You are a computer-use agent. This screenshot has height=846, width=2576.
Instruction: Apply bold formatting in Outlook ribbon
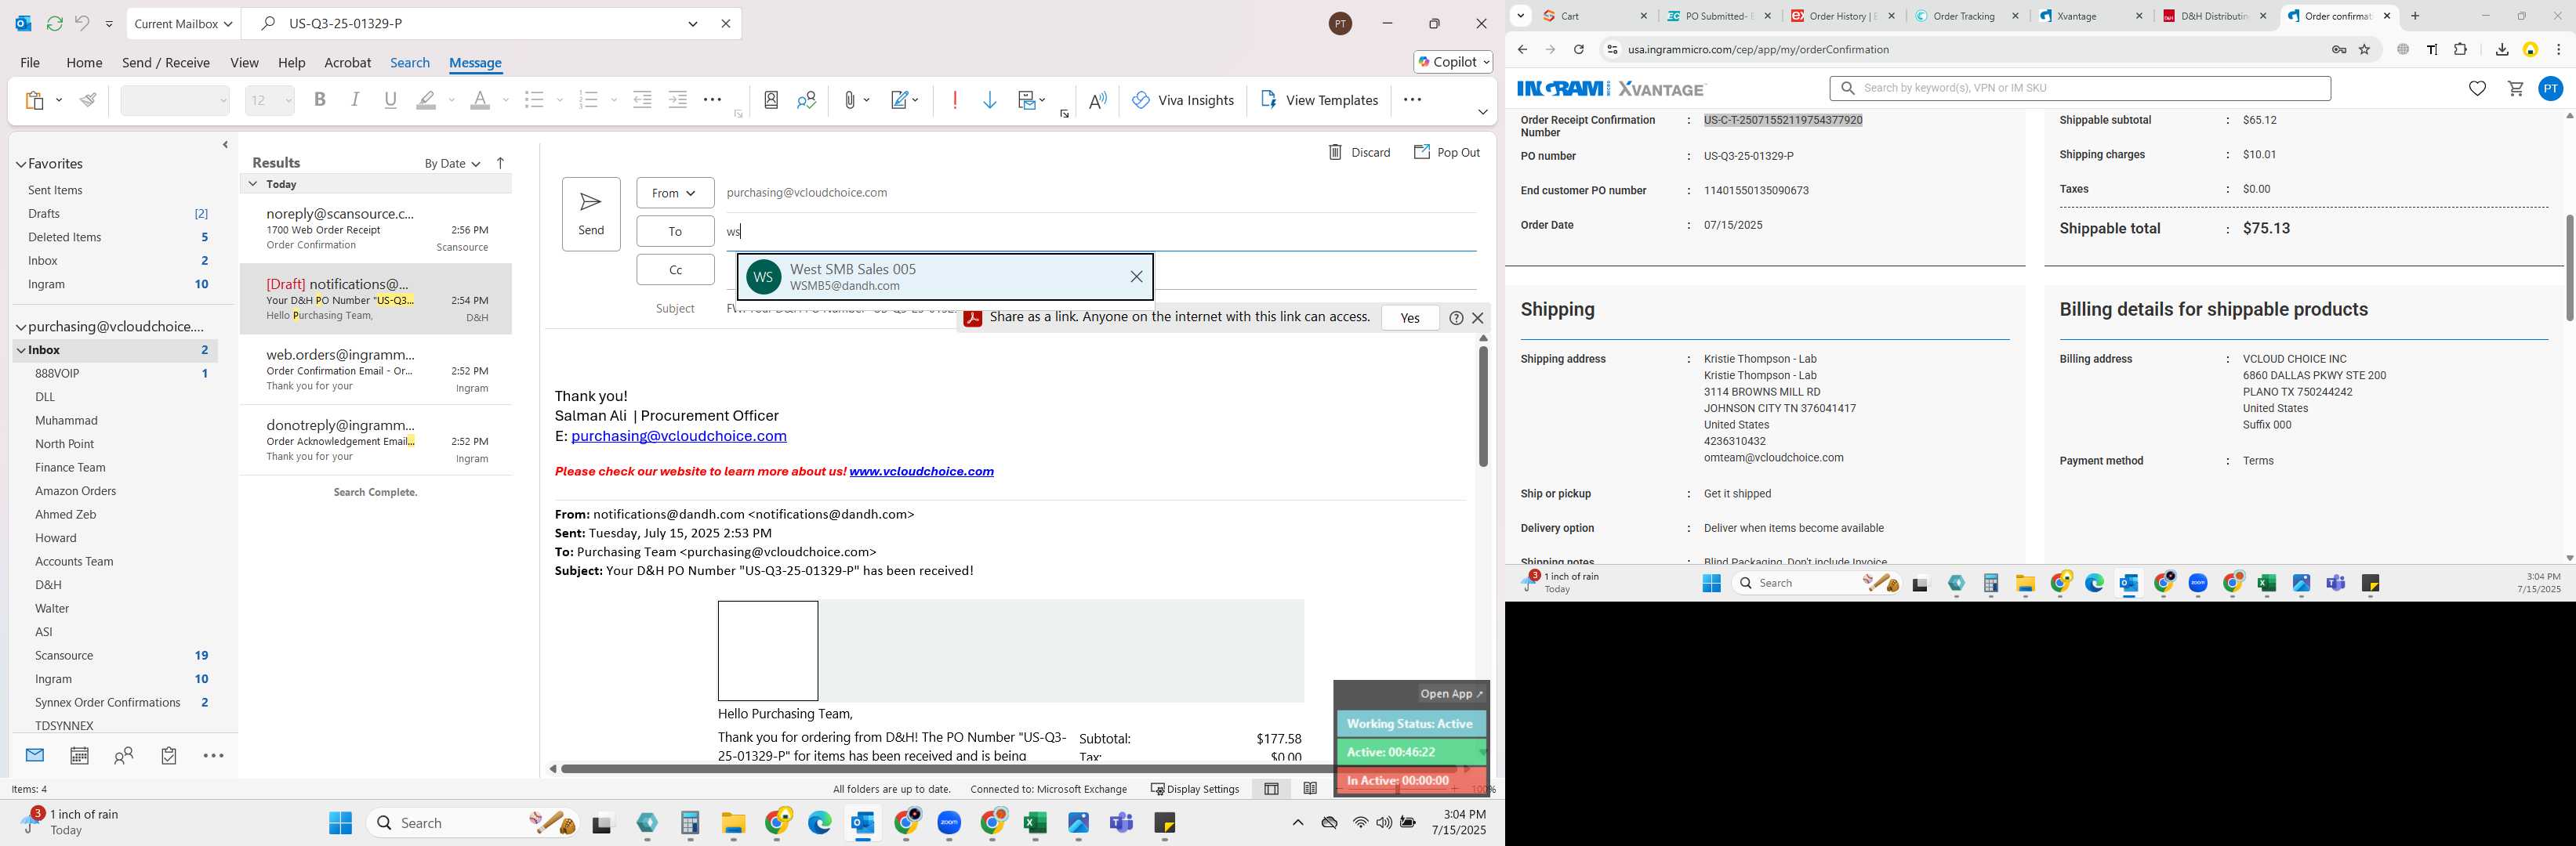point(320,100)
